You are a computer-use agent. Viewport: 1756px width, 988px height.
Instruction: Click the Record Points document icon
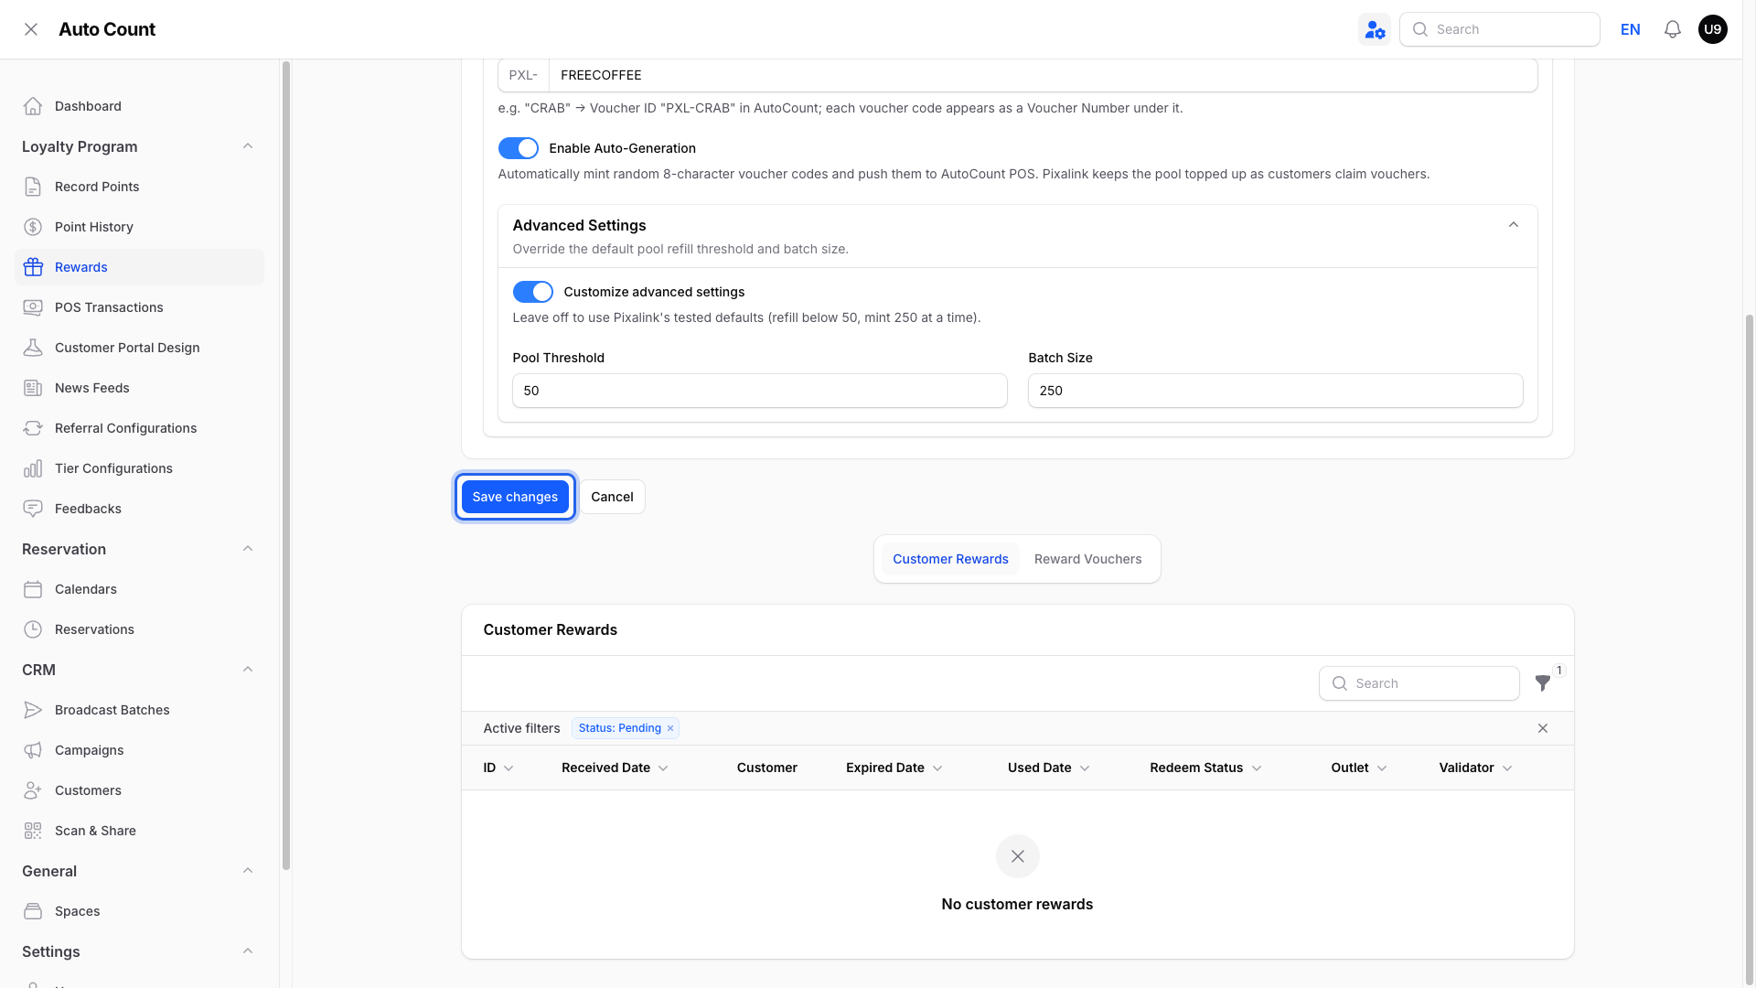(33, 187)
